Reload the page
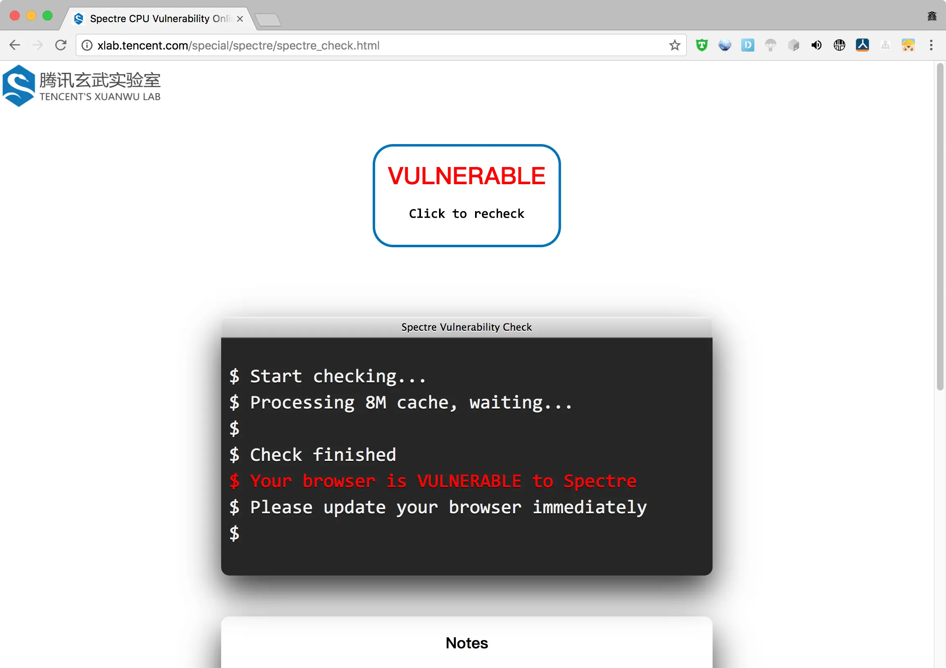This screenshot has width=946, height=668. click(61, 45)
